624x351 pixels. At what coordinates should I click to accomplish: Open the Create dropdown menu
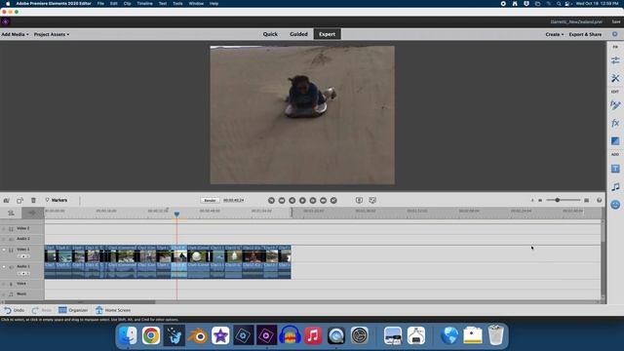(555, 34)
